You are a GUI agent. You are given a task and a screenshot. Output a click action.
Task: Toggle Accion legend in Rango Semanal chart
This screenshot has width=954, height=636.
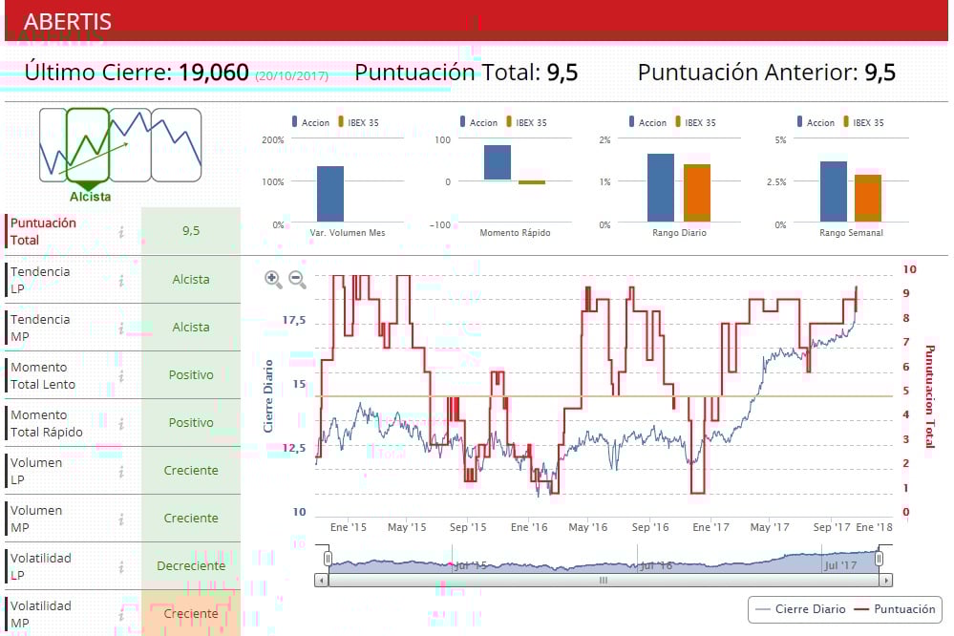click(x=816, y=122)
